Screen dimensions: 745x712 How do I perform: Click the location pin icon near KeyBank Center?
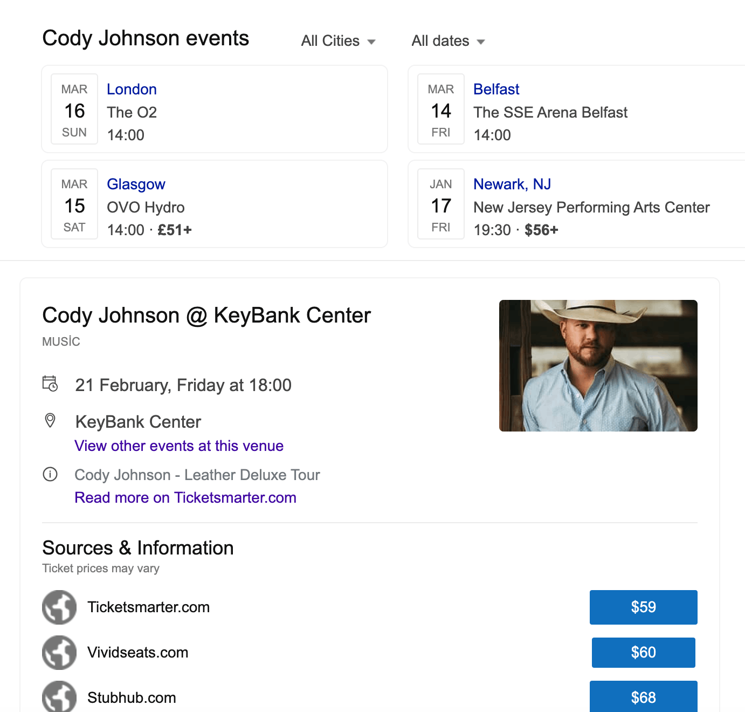tap(50, 421)
